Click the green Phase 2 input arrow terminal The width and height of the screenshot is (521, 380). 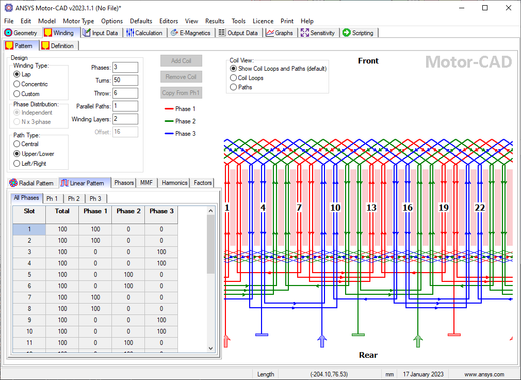tap(418, 341)
